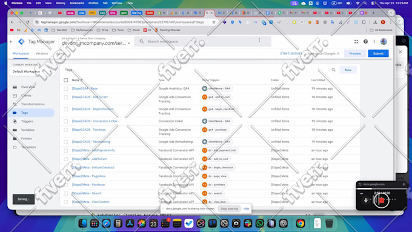
Task: Open Chrome downloads icon
Action: point(375,22)
